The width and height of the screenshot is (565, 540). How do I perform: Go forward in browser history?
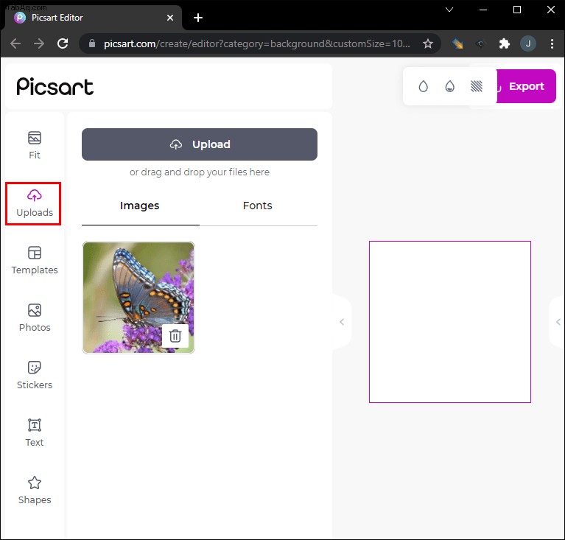click(39, 43)
